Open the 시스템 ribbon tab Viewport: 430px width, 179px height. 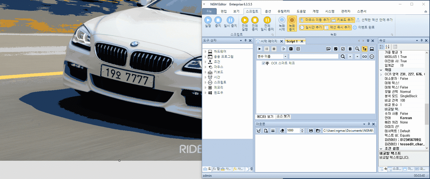tap(330, 11)
